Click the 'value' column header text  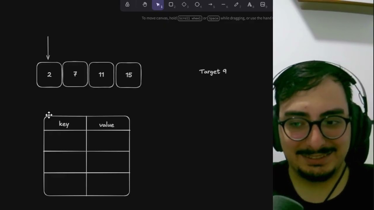tap(107, 125)
